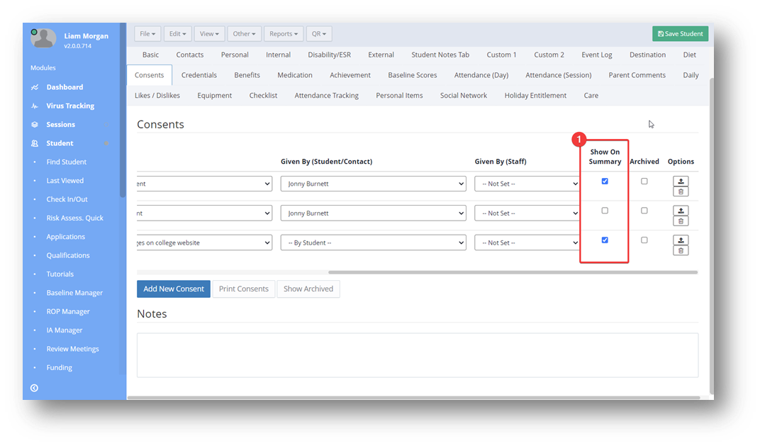
Task: Open IA Manager in sidebar
Action: [65, 330]
